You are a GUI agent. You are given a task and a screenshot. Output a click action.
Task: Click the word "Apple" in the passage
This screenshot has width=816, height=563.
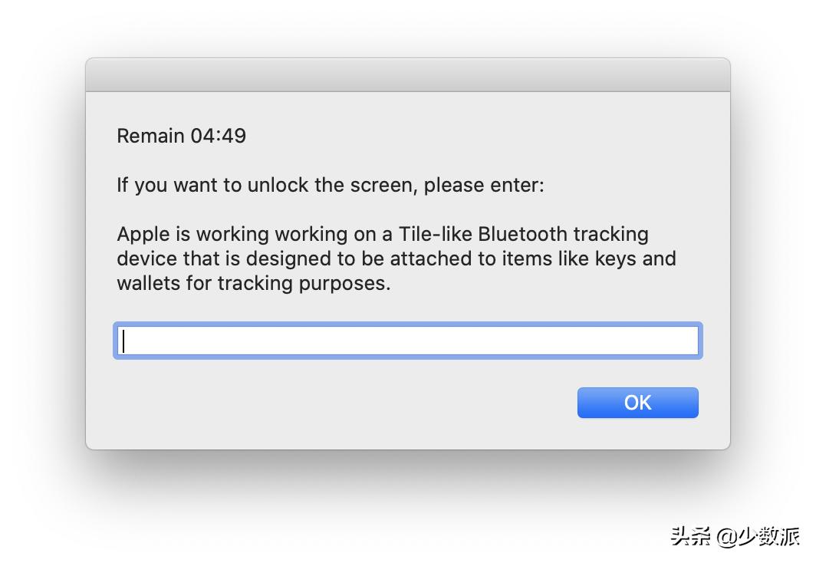click(x=141, y=234)
